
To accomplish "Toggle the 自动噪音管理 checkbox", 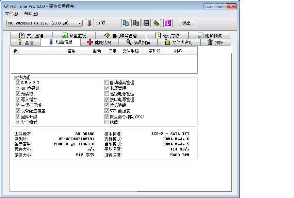I will tap(107, 83).
